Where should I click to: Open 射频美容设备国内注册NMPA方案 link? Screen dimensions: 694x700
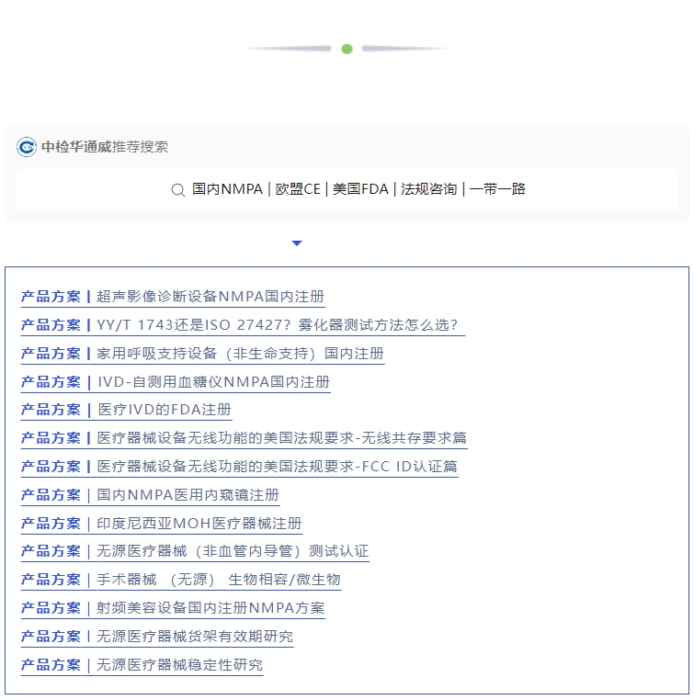coord(210,608)
